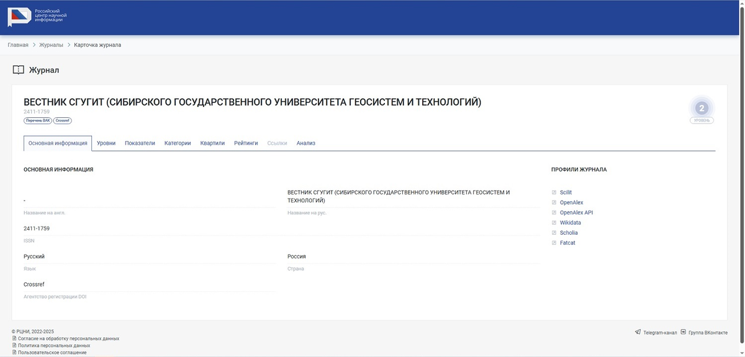Open Согласие на обработку персональных данных
The height and width of the screenshot is (357, 745).
[68, 338]
